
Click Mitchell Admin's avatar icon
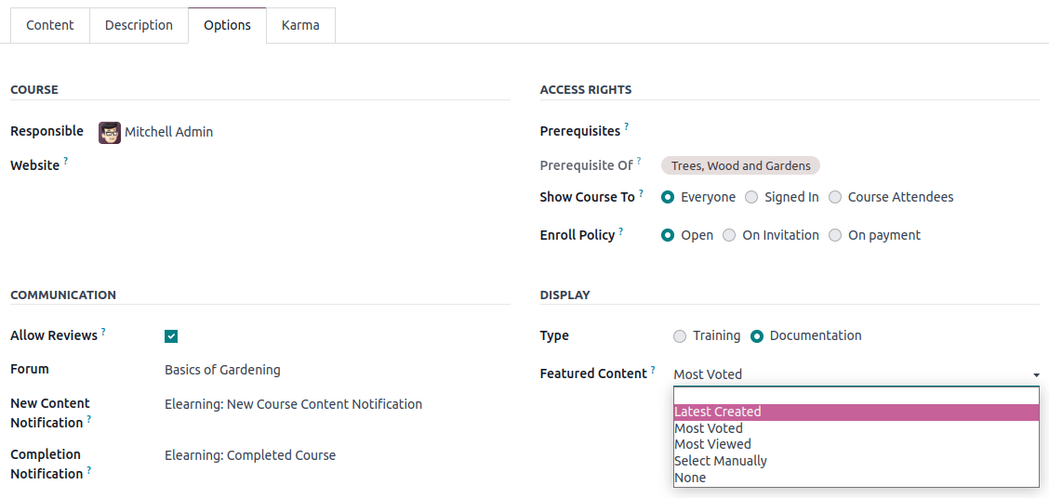(110, 132)
